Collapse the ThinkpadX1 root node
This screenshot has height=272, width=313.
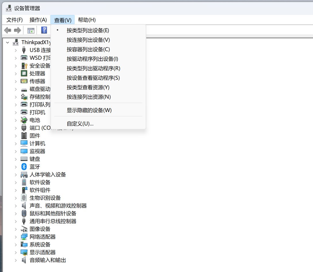pos(7,43)
